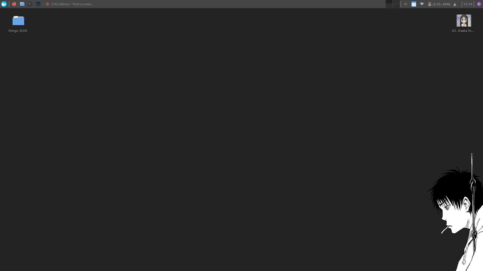
Task: Open the power manager battery icon
Action: click(430, 4)
